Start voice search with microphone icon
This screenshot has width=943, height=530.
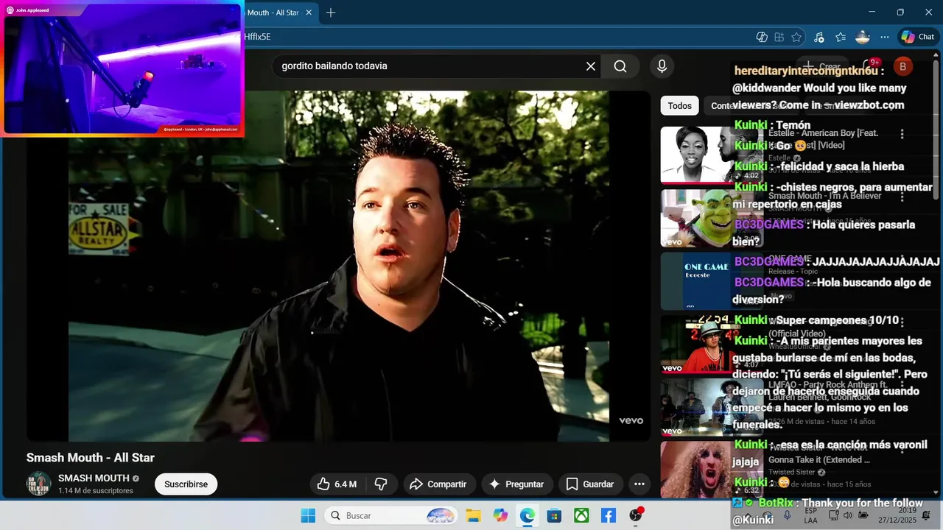(662, 66)
